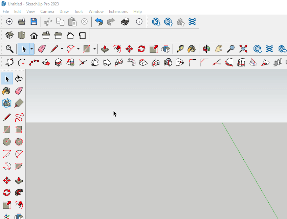Click the Extension Warehouse crossed-waves icon in top toolbar
The image size is (287, 219).
click(x=192, y=22)
